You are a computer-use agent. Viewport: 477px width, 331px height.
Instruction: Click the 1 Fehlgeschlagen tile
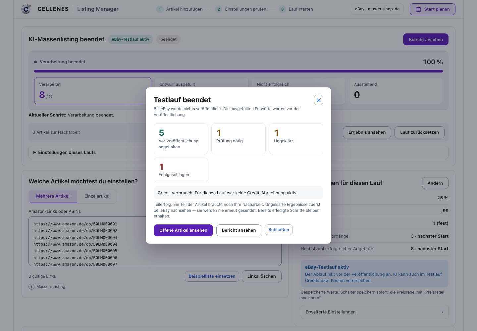181,170
